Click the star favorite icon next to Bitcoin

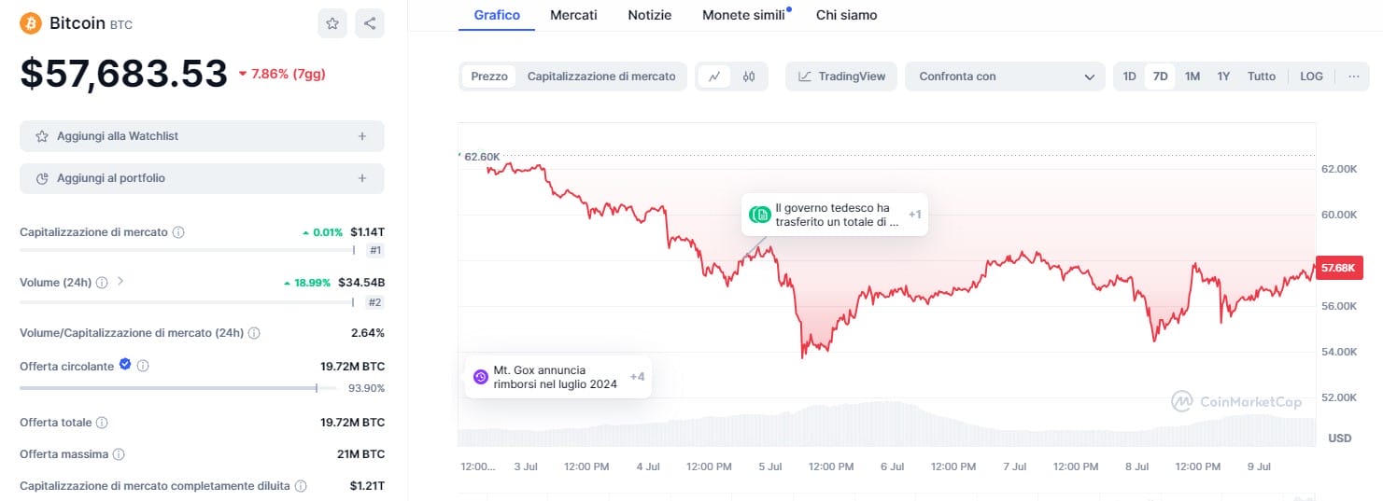[332, 23]
